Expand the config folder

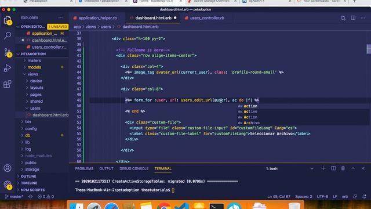tap(31, 129)
